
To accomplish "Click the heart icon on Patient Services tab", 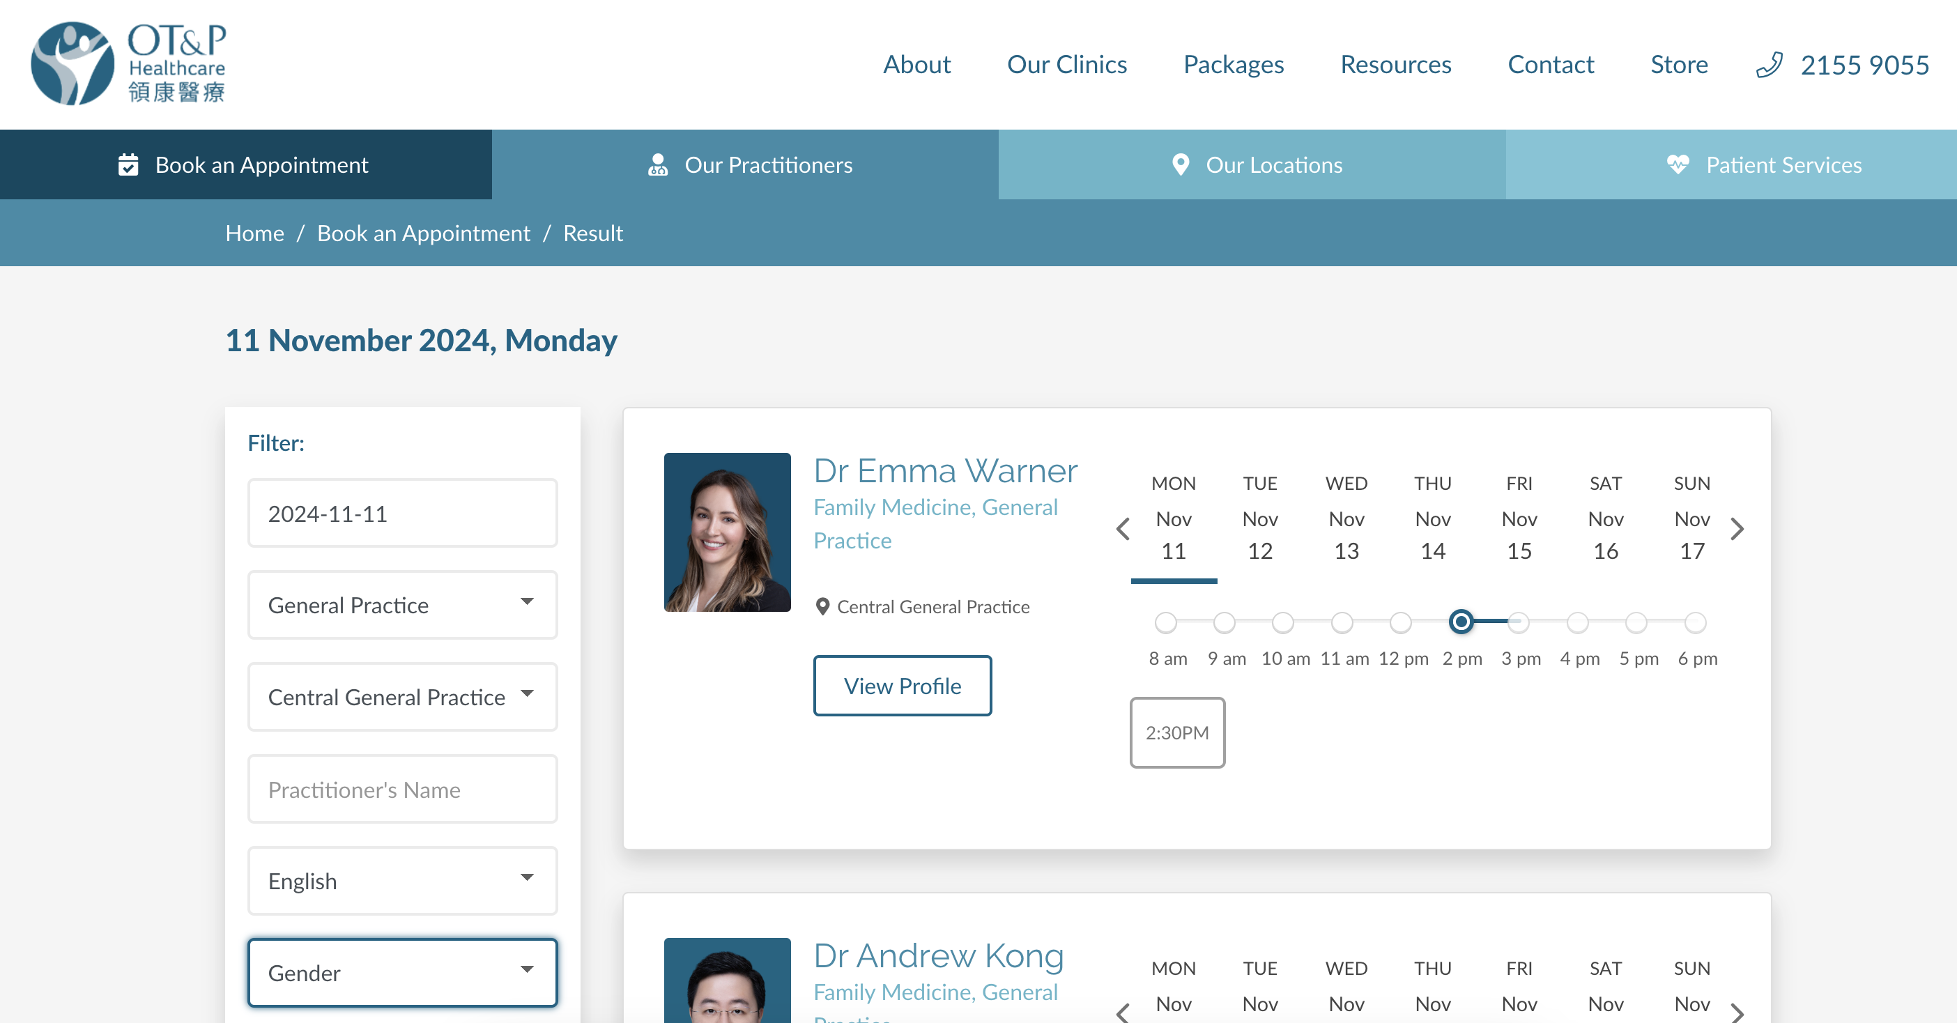I will (x=1678, y=164).
